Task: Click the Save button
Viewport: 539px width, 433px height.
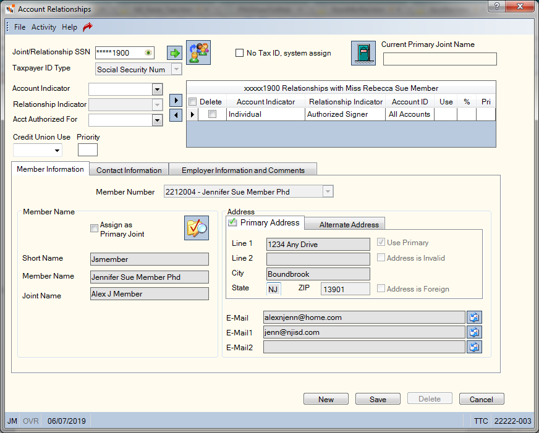Action: [378, 399]
